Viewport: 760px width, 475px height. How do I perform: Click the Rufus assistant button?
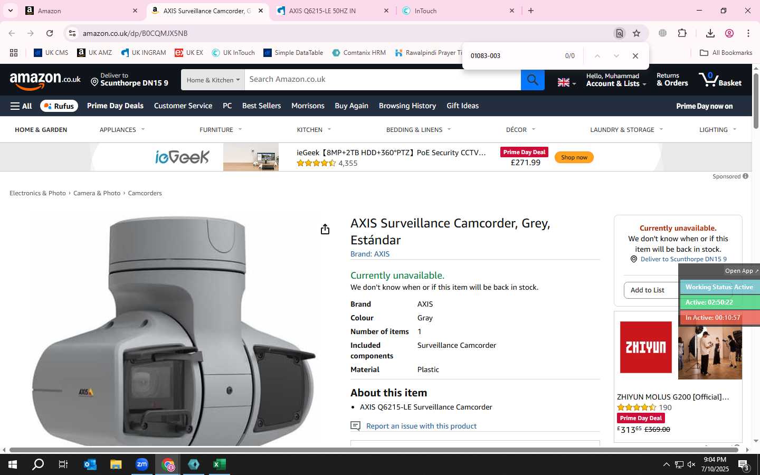(59, 106)
